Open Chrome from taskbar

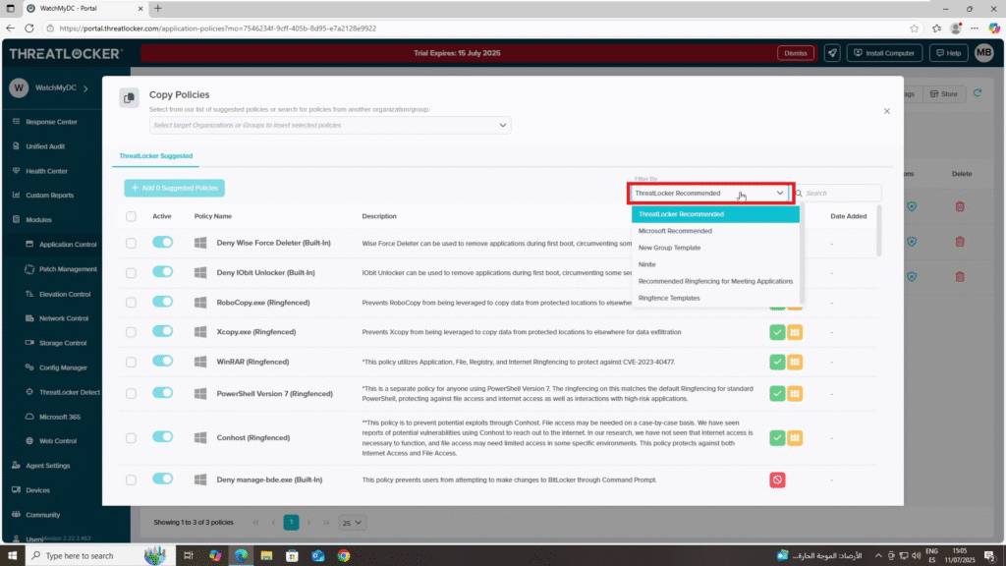pos(344,556)
